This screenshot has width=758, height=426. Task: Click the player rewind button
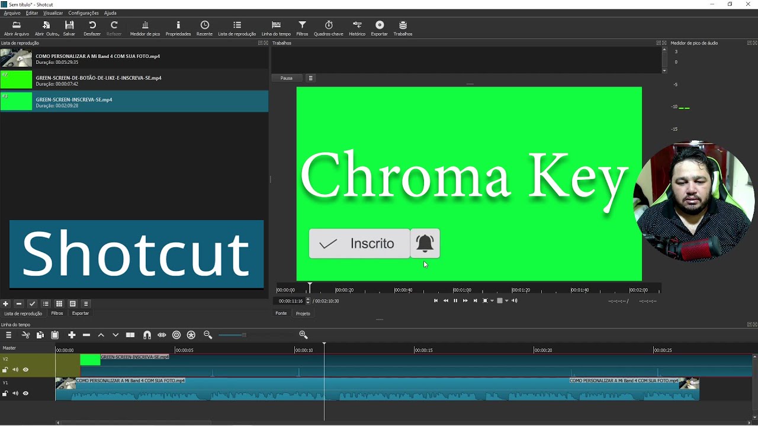click(446, 301)
